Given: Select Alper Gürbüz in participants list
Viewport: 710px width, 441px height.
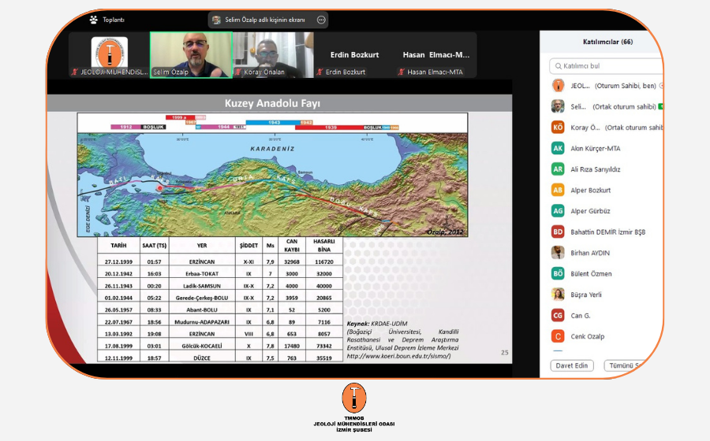Looking at the screenshot, I should [590, 211].
